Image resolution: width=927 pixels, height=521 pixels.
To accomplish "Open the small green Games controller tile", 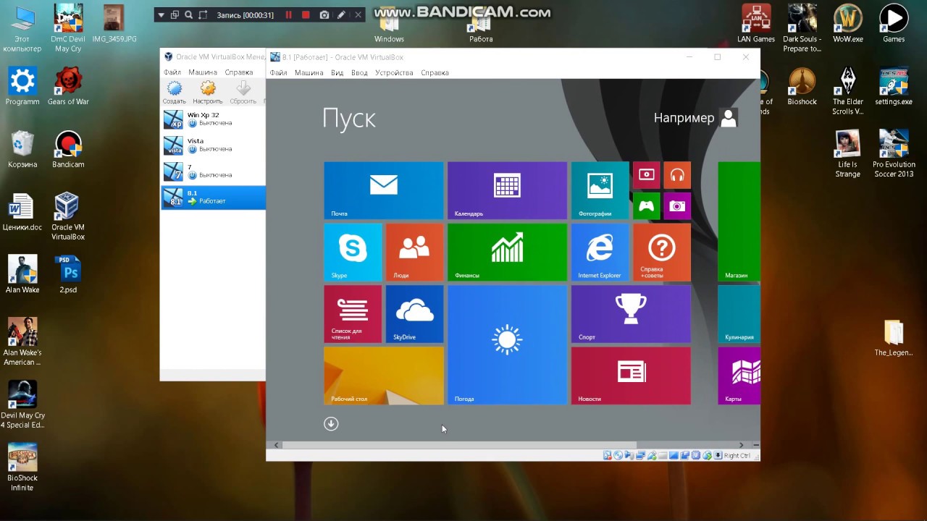I will point(647,206).
